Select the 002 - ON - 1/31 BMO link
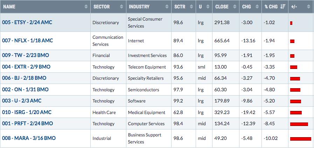This screenshot has height=148, width=314. click(25, 90)
